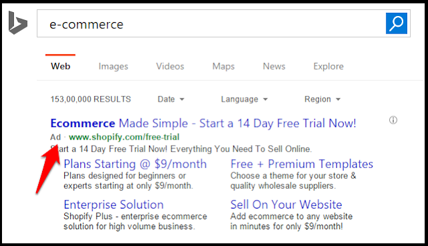Click the Bing logo icon
428x246 pixels.
click(x=18, y=23)
